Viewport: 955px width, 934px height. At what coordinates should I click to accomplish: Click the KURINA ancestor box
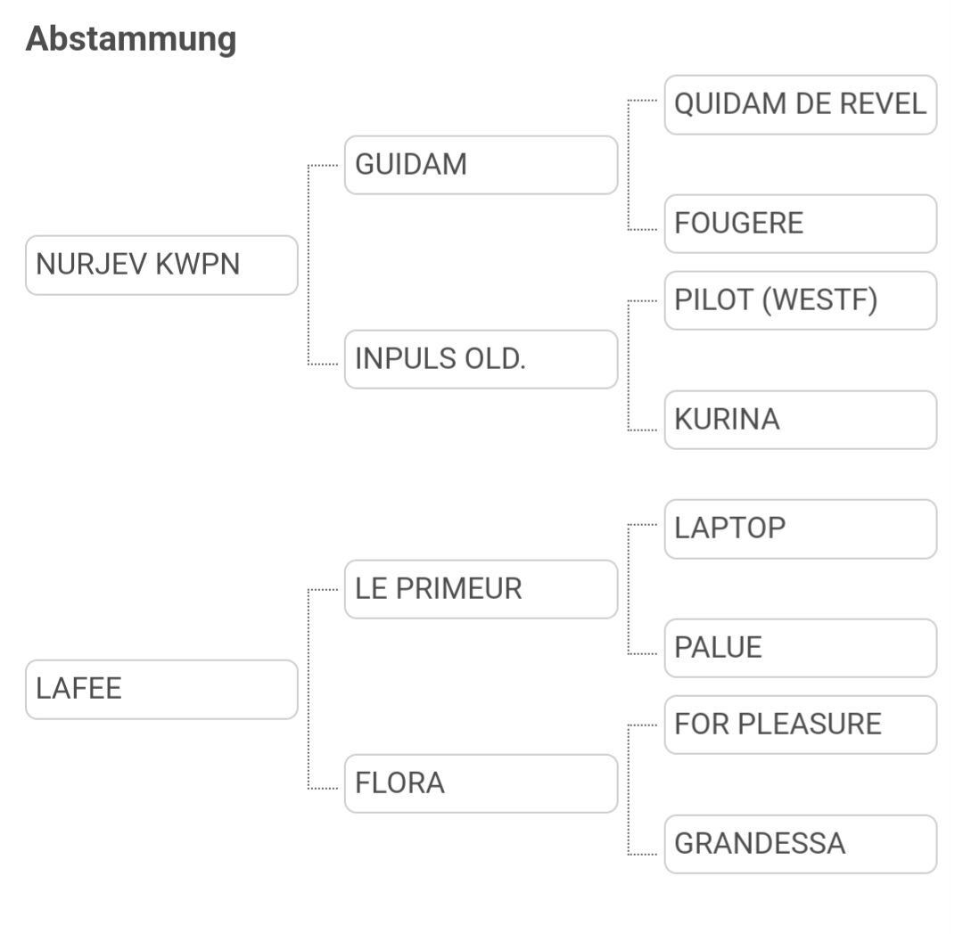[x=800, y=420]
